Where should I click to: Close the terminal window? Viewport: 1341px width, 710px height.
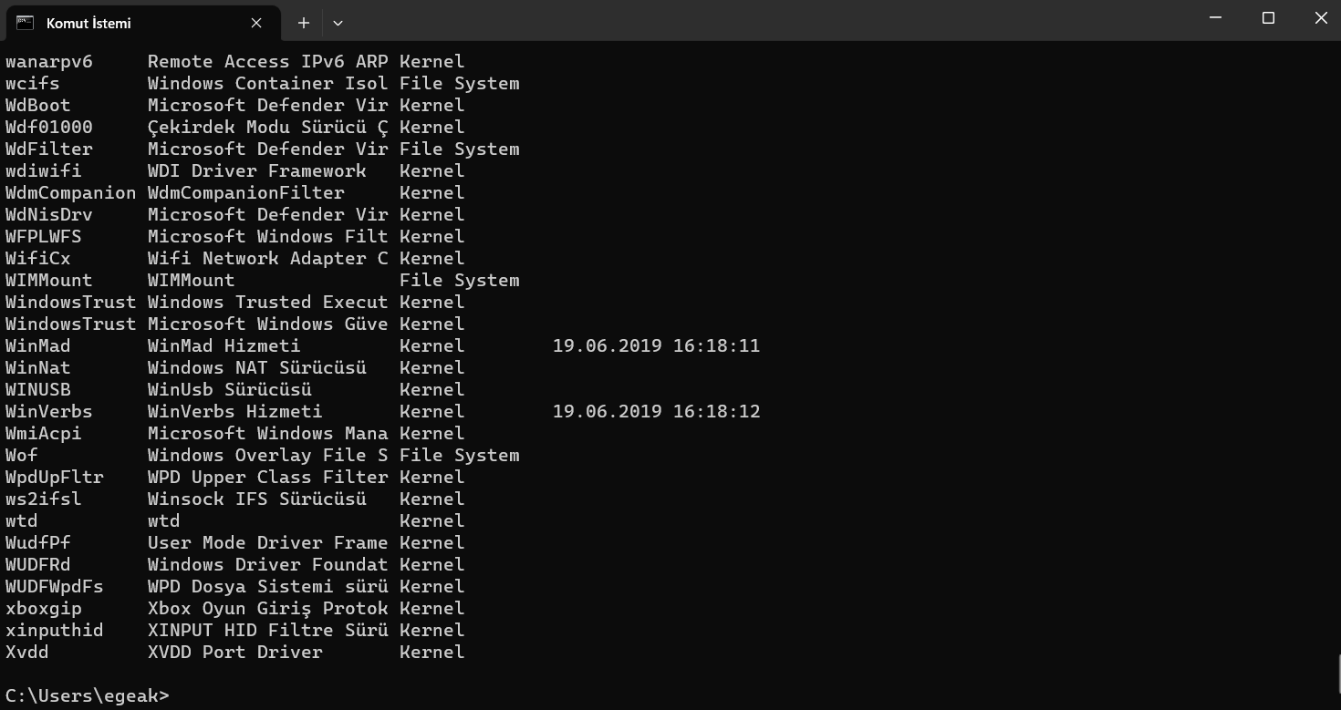1320,18
